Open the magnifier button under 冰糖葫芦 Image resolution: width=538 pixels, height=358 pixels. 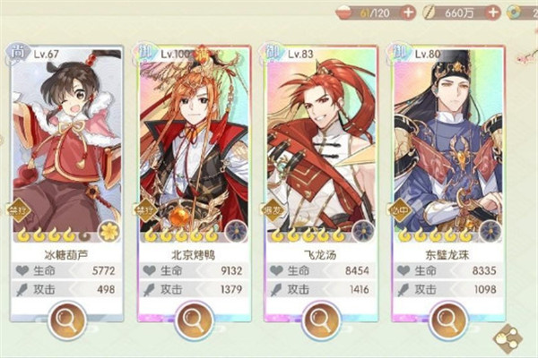pos(67,320)
